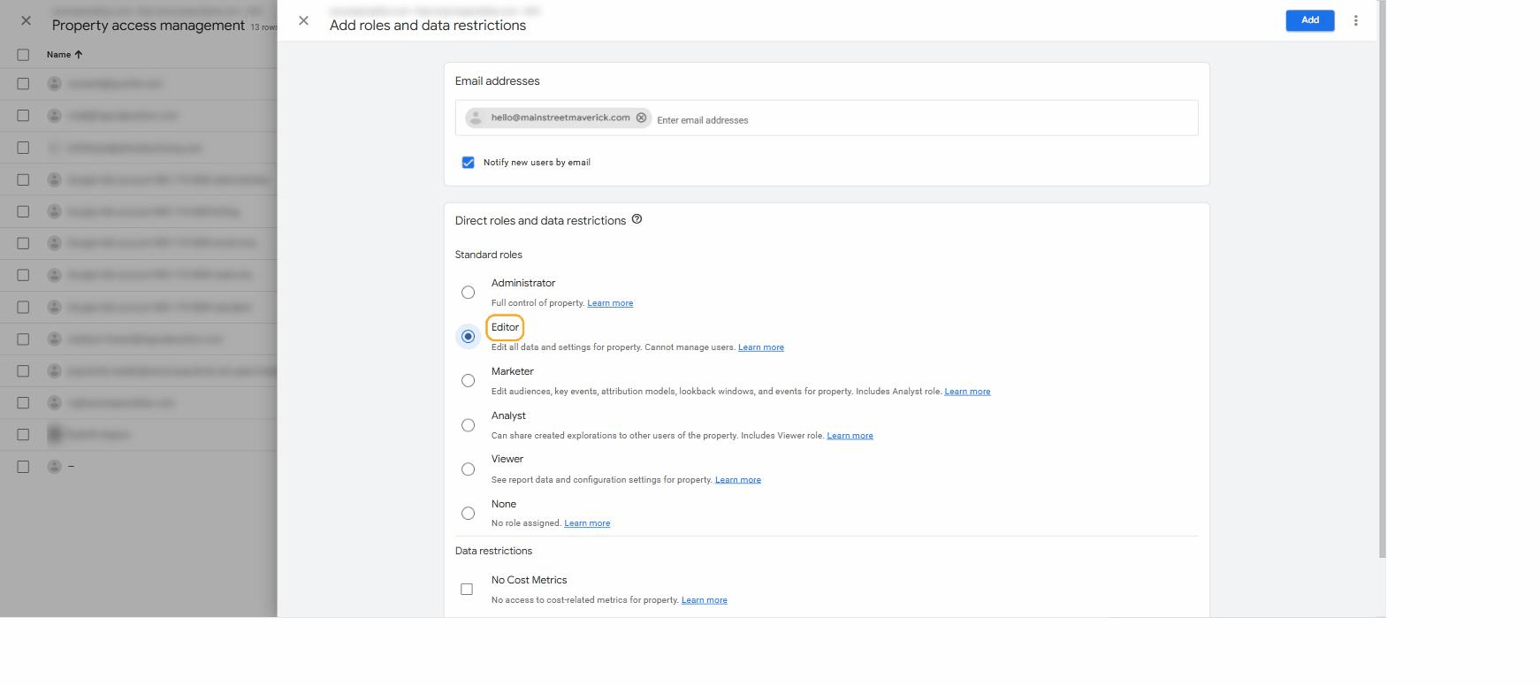
Task: Select the Analyst role radio button
Action: pyautogui.click(x=468, y=425)
